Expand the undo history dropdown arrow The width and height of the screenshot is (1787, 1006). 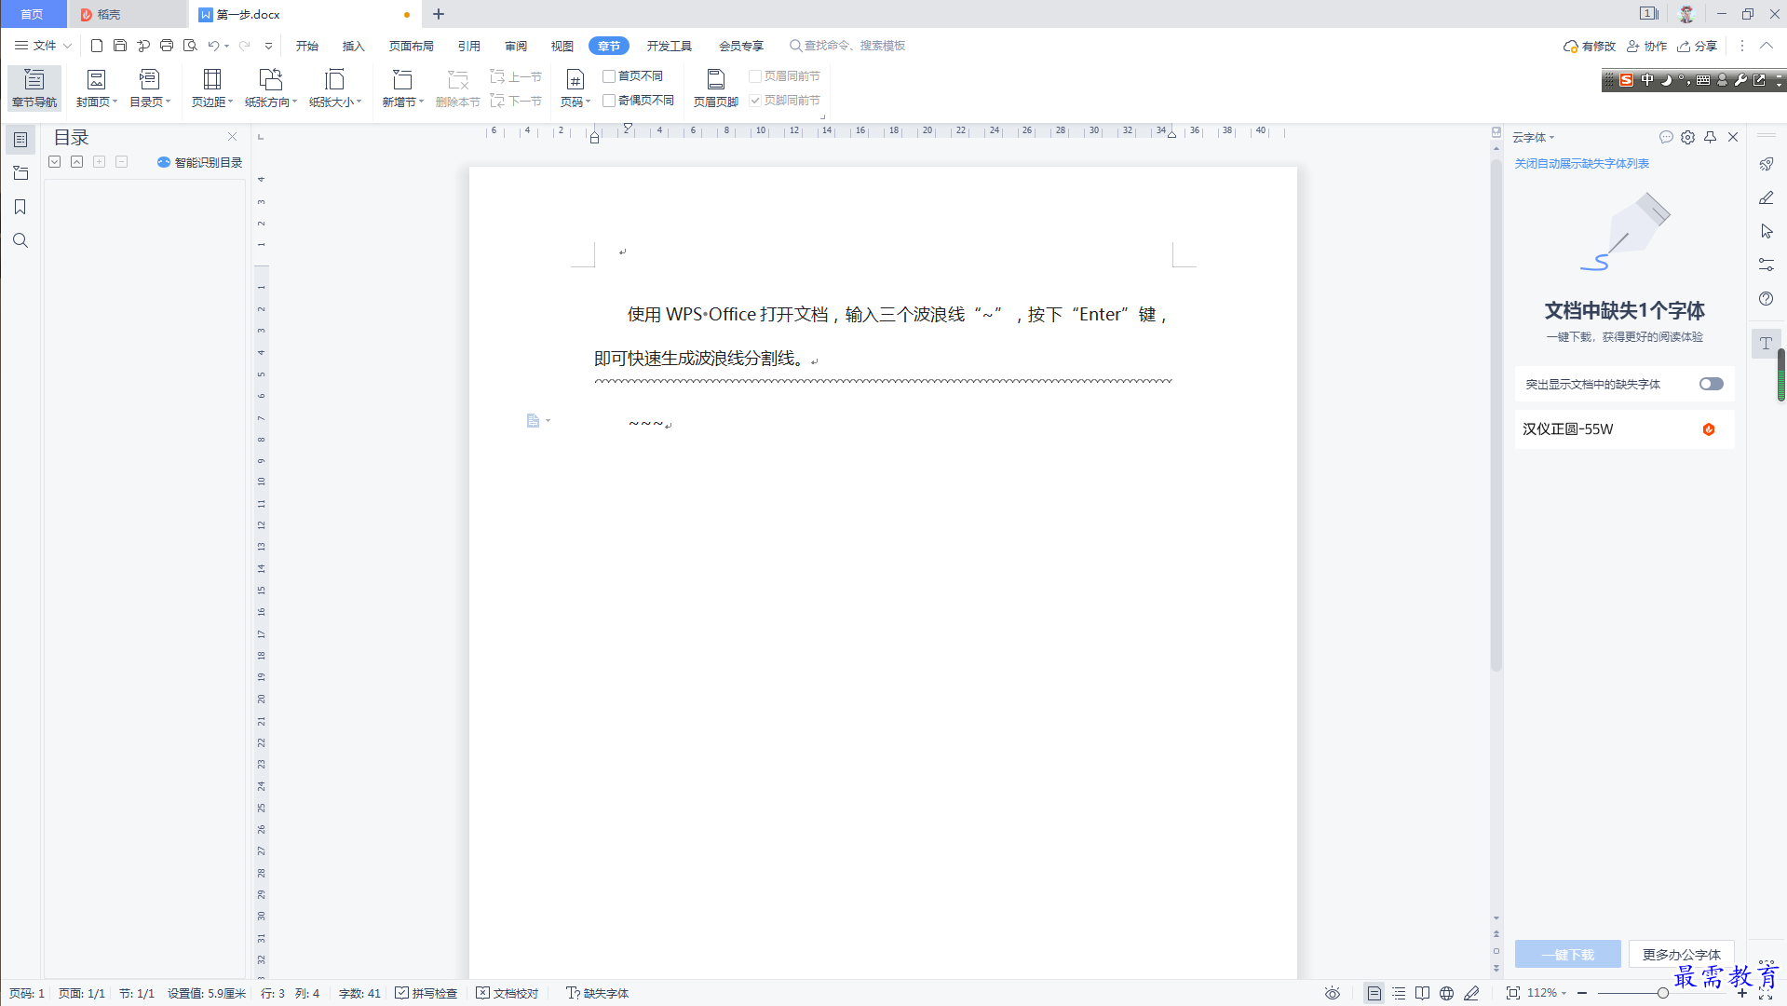click(x=227, y=46)
